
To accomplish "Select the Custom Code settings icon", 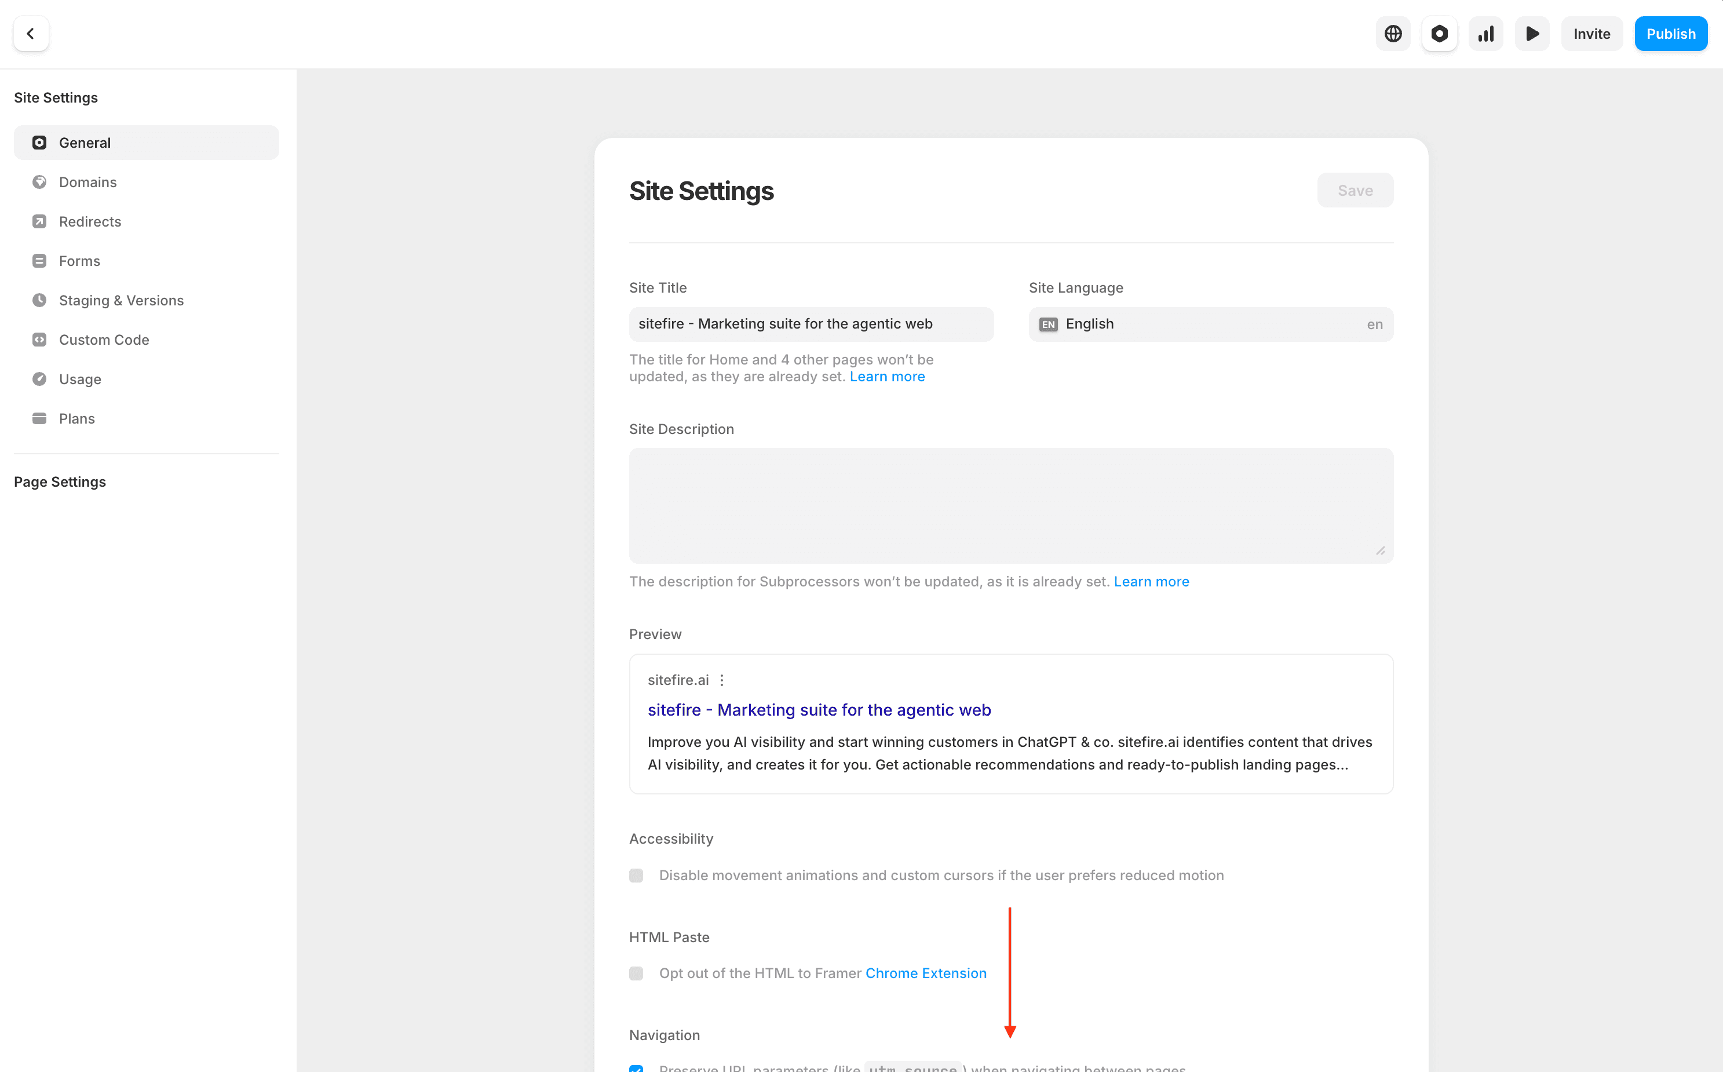I will pos(40,340).
